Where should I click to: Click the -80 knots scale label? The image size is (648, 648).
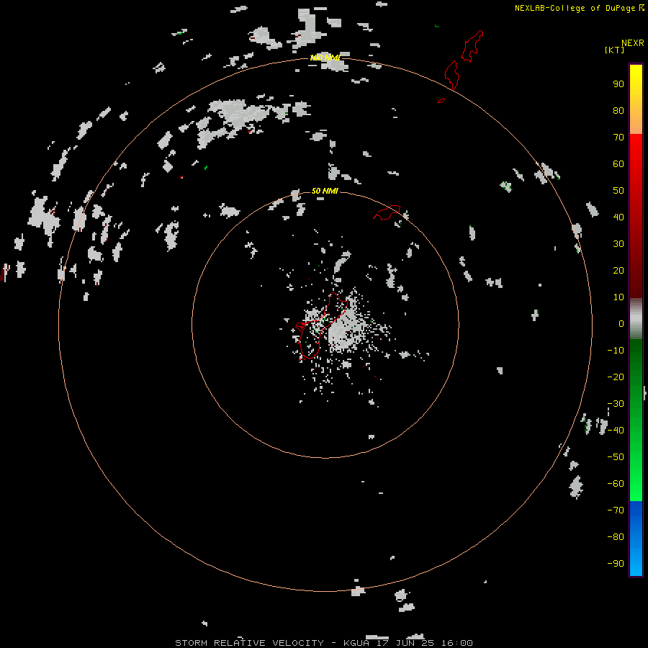616,537
